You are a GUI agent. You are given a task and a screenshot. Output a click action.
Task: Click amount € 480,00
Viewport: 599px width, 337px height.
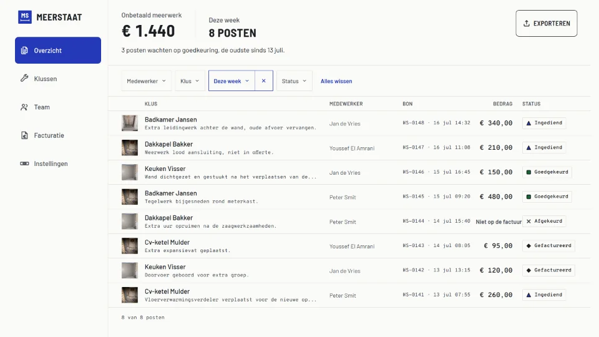[496, 197]
